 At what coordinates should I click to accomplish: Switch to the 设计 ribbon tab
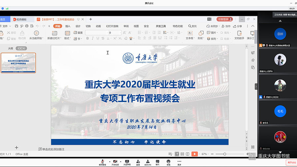[x=78, y=26]
